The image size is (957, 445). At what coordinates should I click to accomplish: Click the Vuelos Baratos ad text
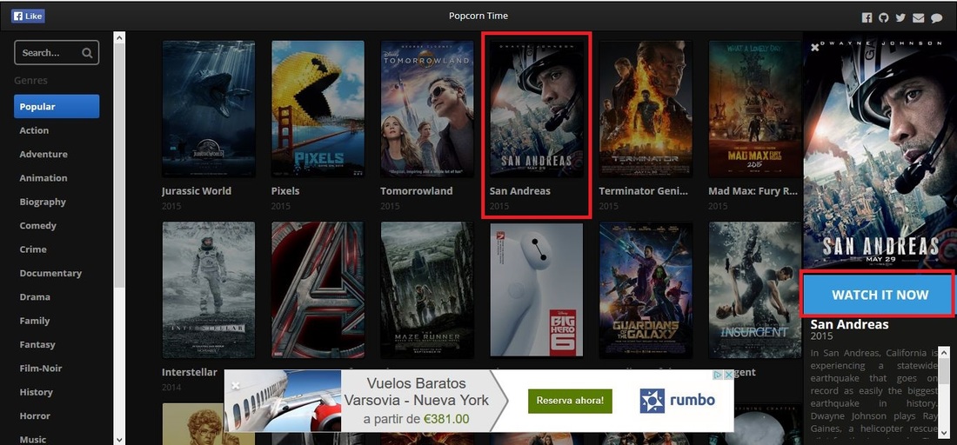click(x=416, y=401)
